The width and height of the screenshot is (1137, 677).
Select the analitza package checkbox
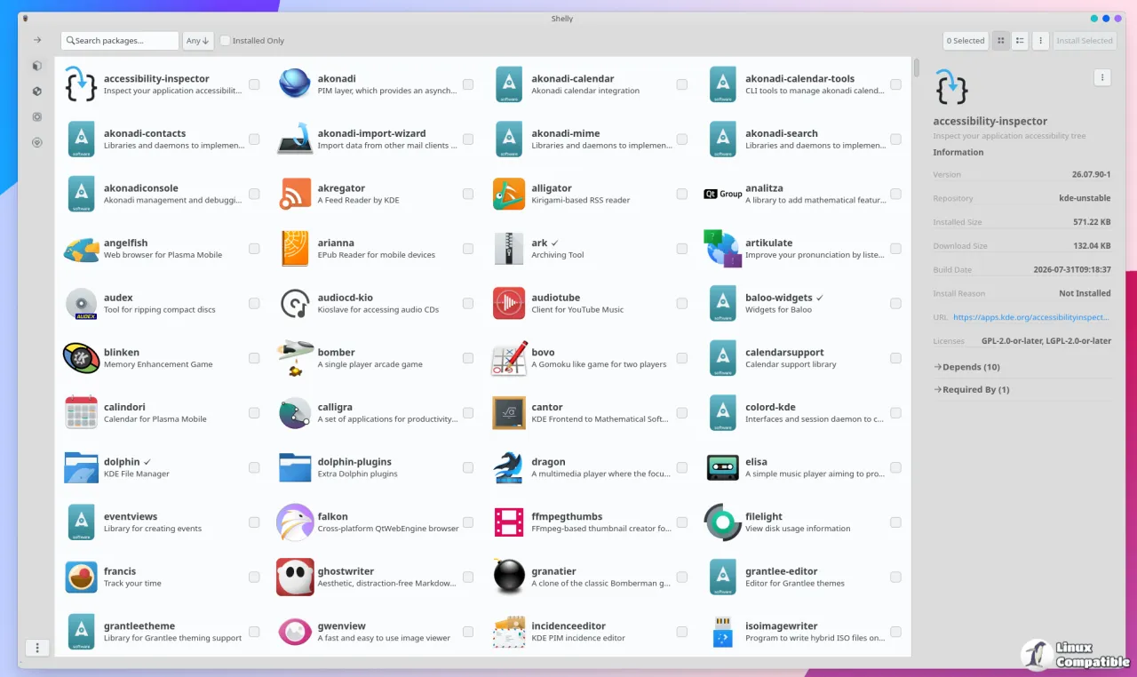click(x=895, y=194)
